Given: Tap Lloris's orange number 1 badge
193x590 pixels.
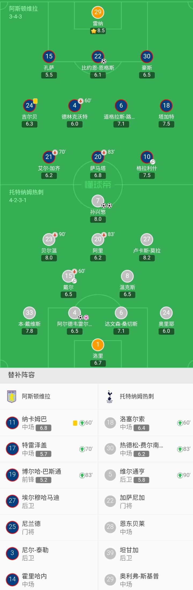Looking at the screenshot, I should click(98, 344).
